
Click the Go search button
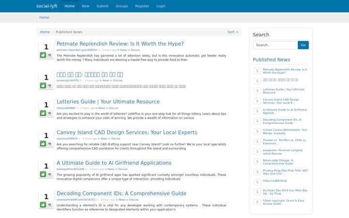pos(303,45)
